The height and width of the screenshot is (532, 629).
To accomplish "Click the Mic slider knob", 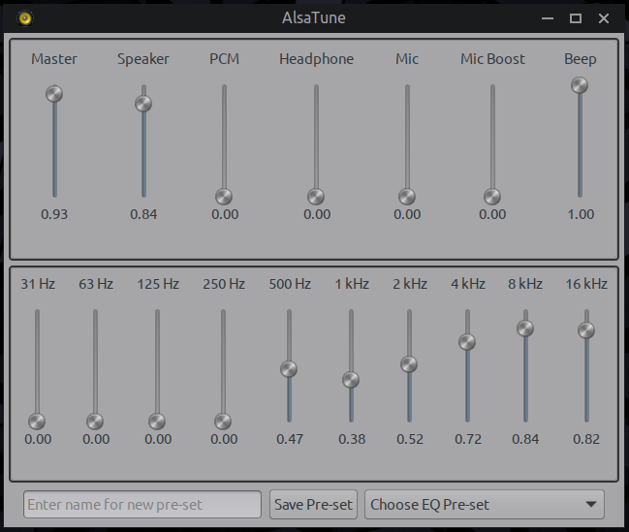I will coord(407,197).
